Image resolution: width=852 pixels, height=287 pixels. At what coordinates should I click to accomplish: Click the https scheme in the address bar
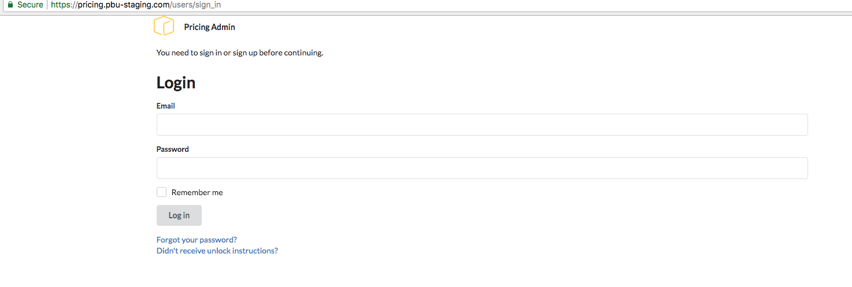click(x=61, y=5)
